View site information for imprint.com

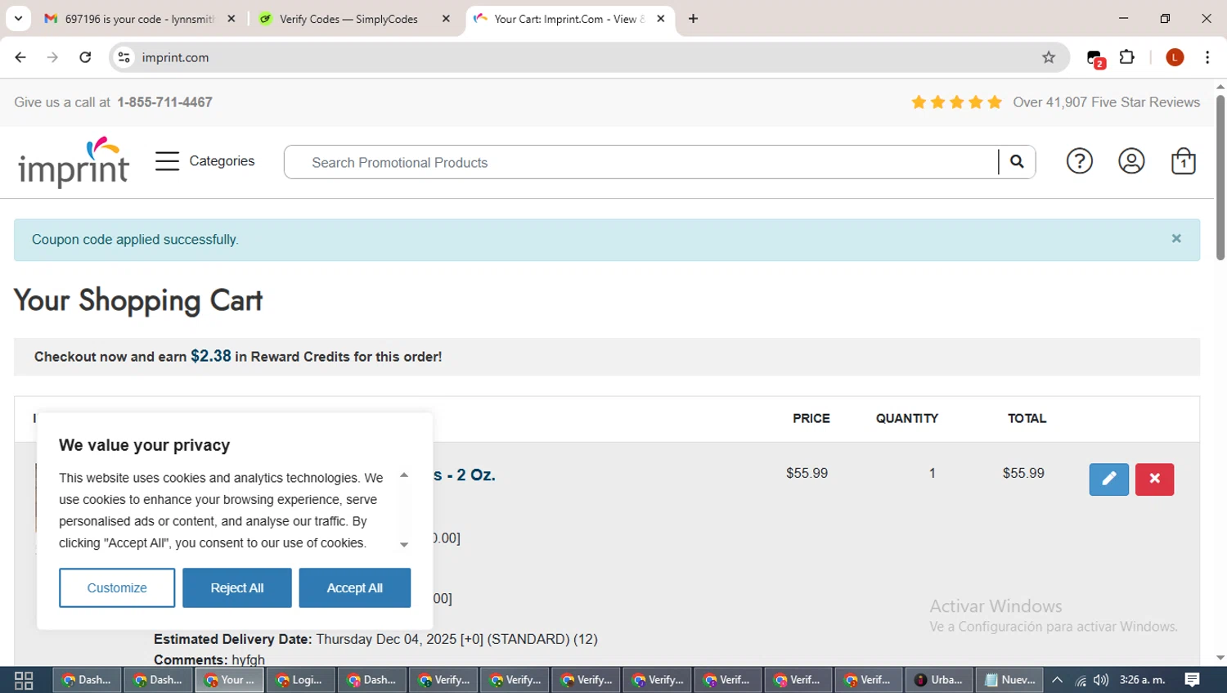124,57
